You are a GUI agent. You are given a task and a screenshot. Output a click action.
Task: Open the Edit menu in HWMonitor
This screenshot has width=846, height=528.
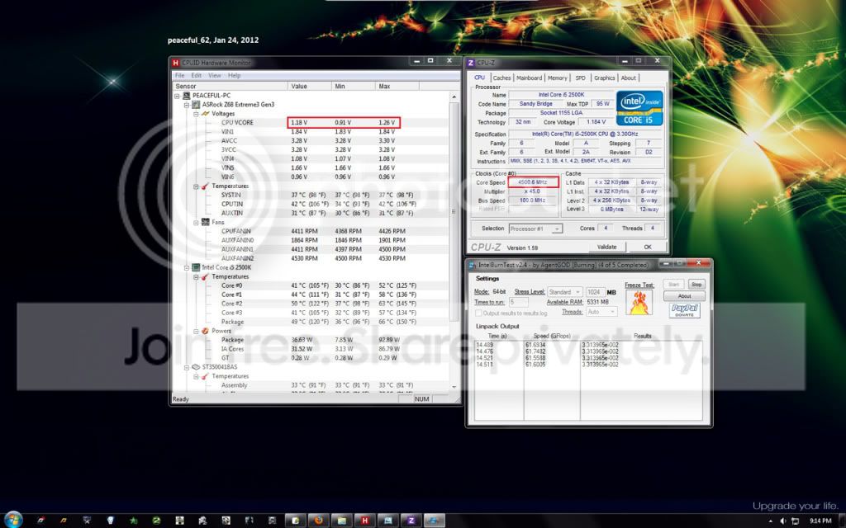197,75
